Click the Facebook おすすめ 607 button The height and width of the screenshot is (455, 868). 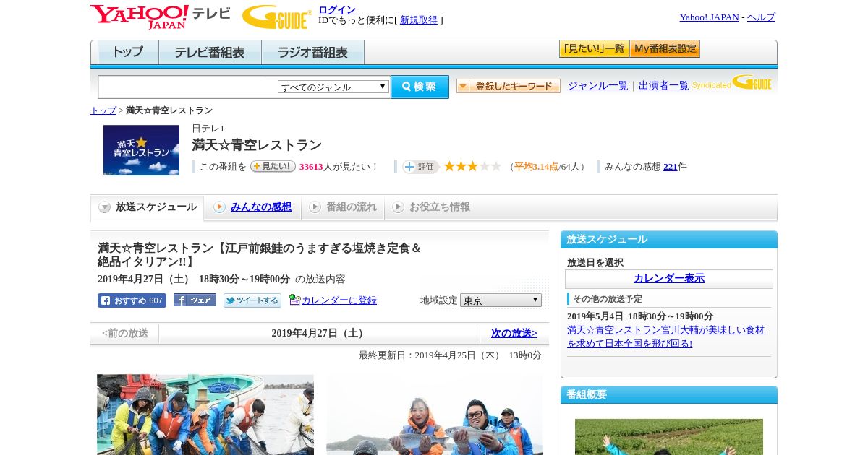[x=132, y=300]
